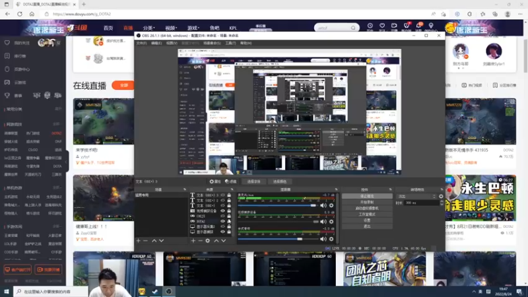Mute the third mixer audio channel

coord(323,239)
